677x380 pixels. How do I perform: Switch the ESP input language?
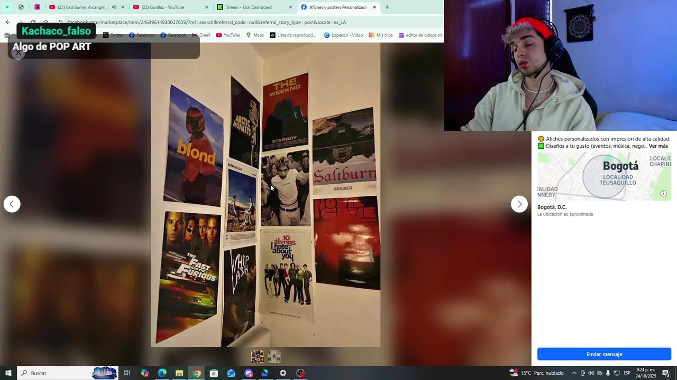coord(627,373)
